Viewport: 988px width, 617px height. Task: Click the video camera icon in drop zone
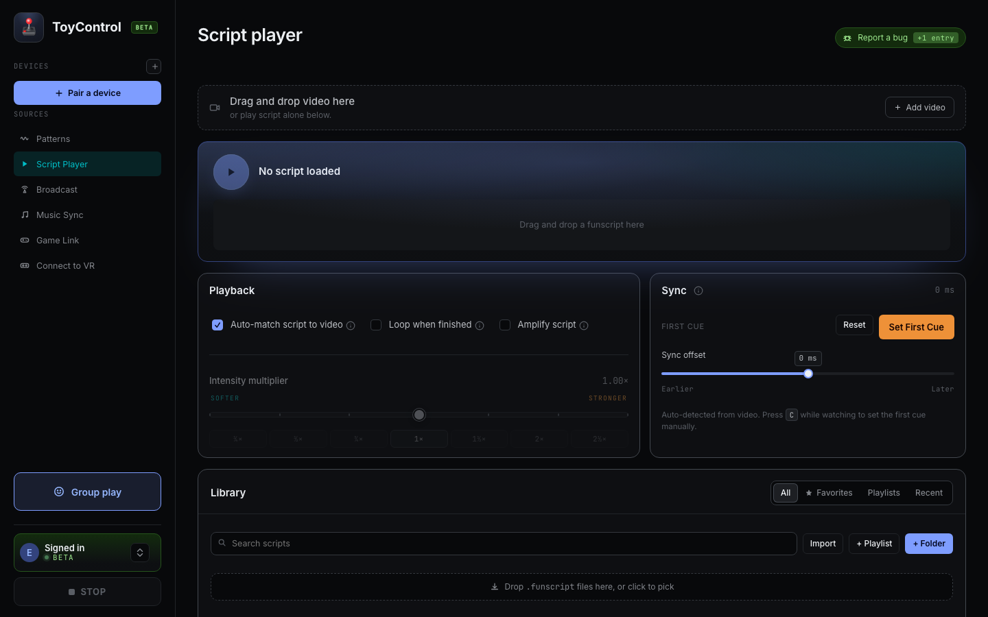(215, 108)
